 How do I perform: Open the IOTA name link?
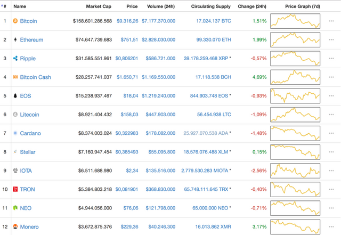coord(26,171)
